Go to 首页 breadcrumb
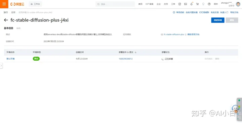Viewport: 242px width, 123px height. click(6, 12)
